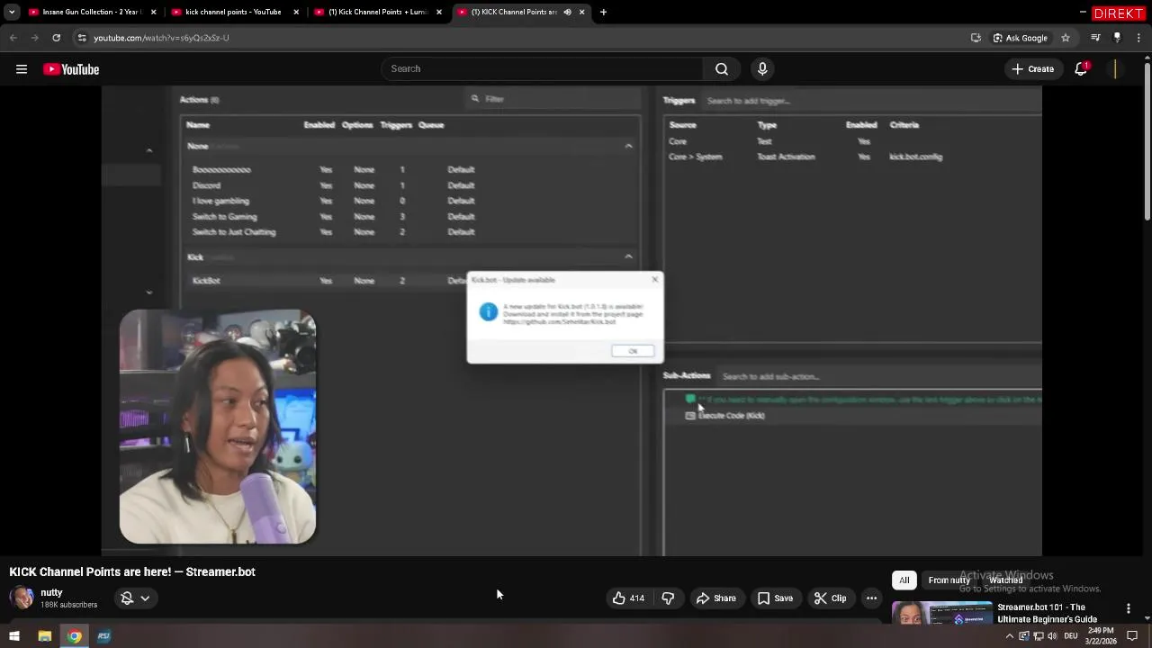Open the notification preferences bell dropdown

click(x=135, y=598)
